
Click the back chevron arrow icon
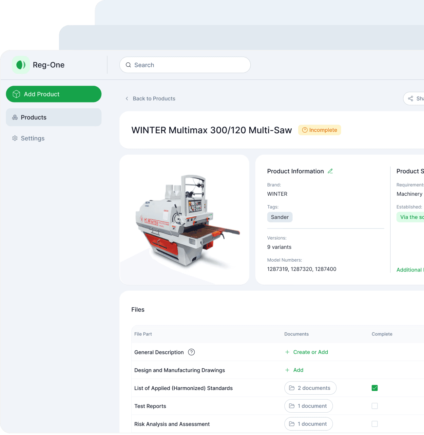(127, 98)
